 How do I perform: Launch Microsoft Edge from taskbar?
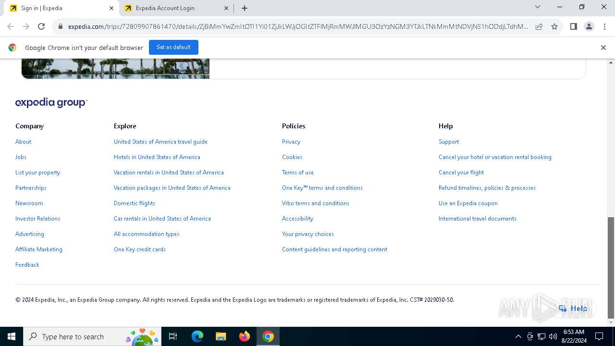tap(197, 336)
